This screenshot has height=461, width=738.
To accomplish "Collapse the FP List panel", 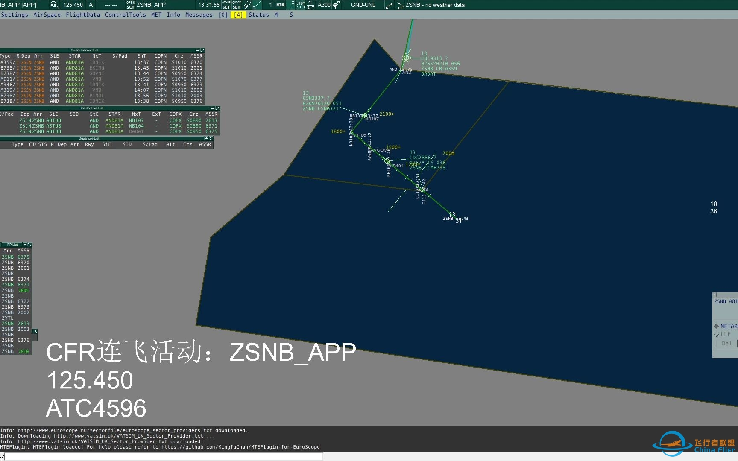I will coord(25,245).
